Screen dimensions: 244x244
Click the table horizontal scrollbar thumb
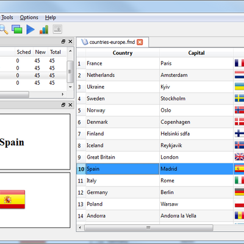[x=149, y=228]
